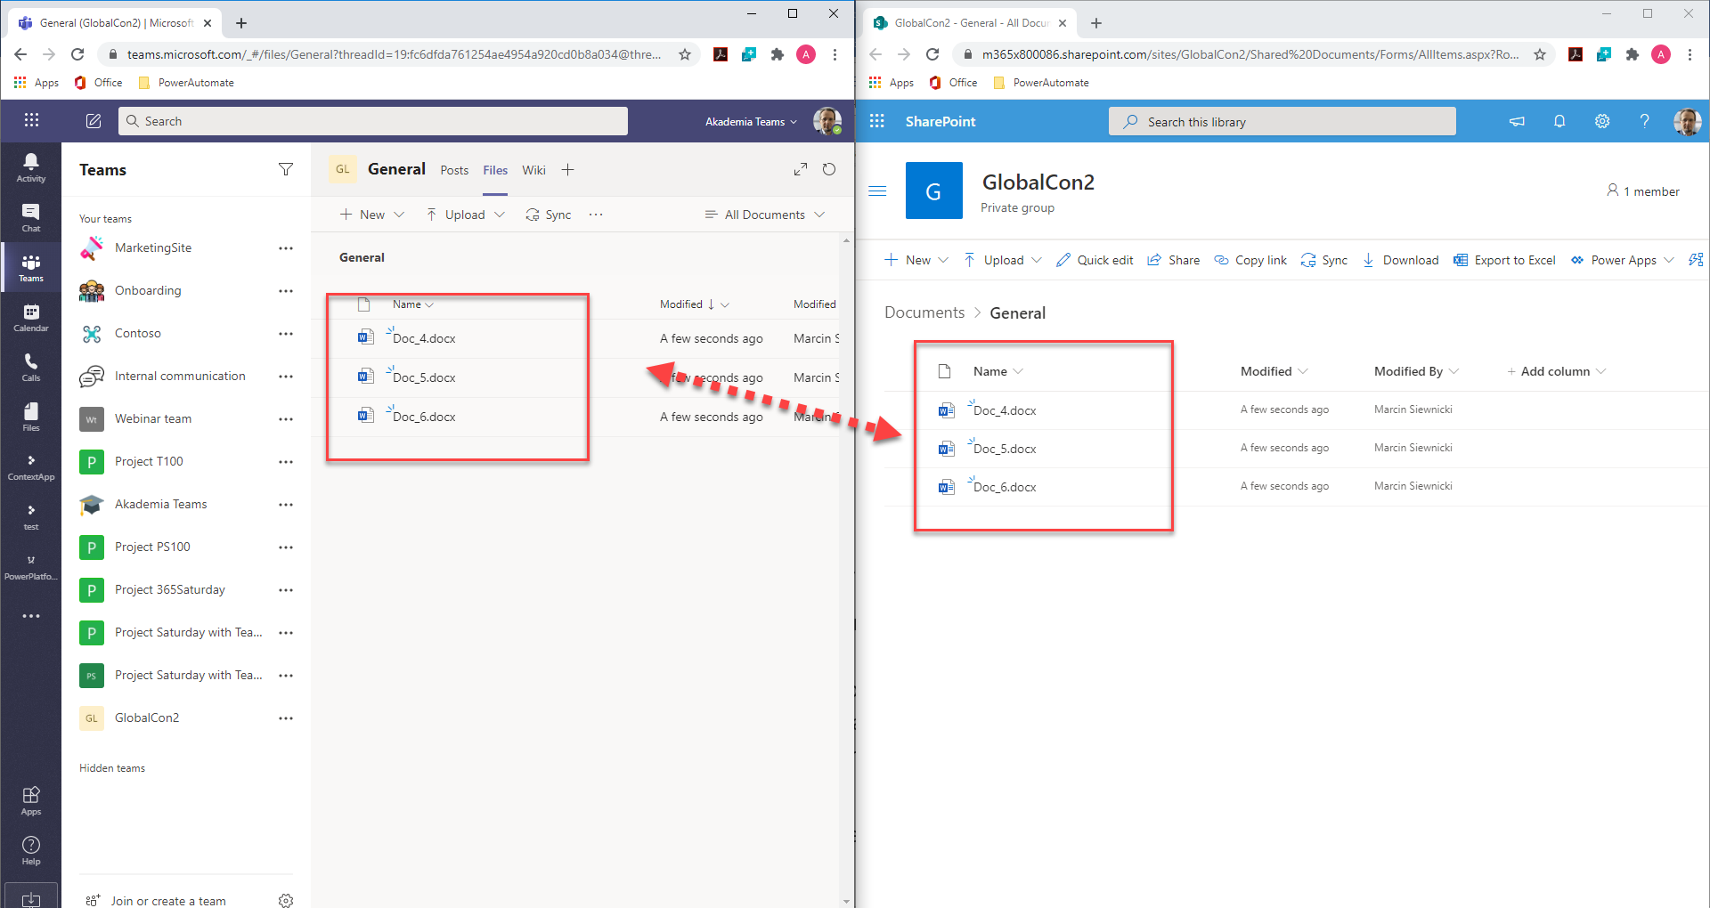Add a new tab to General channel

[567, 169]
